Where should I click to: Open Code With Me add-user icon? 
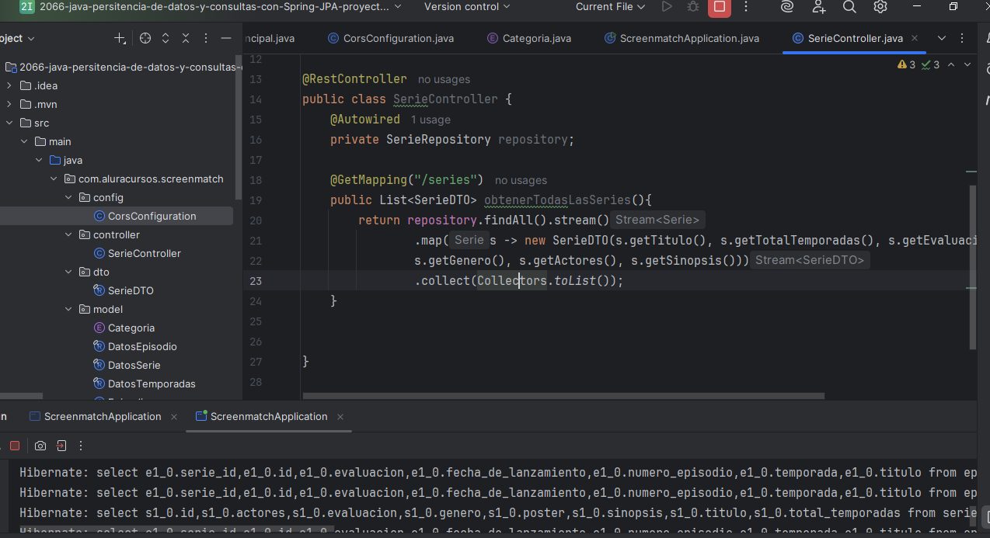(x=819, y=7)
